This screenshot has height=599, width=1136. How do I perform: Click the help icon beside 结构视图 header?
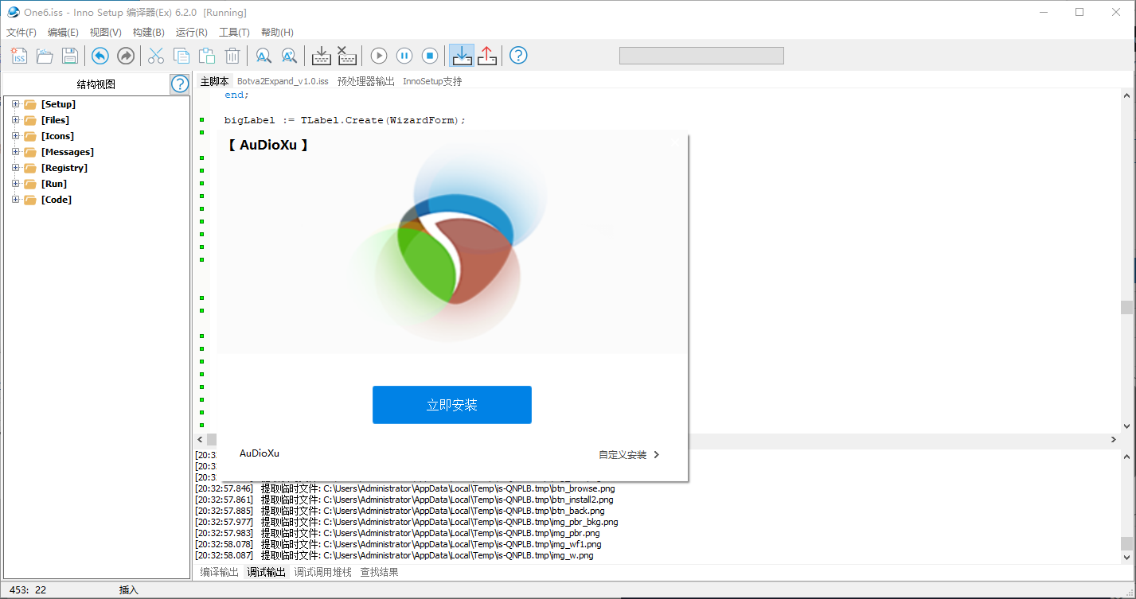(x=180, y=84)
